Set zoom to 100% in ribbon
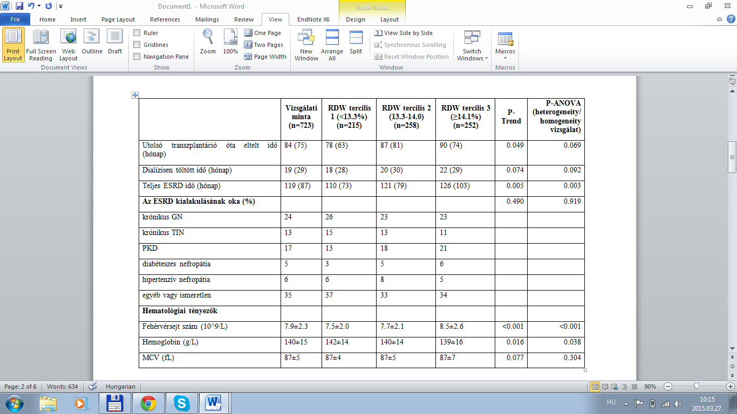The image size is (737, 414). [x=230, y=42]
